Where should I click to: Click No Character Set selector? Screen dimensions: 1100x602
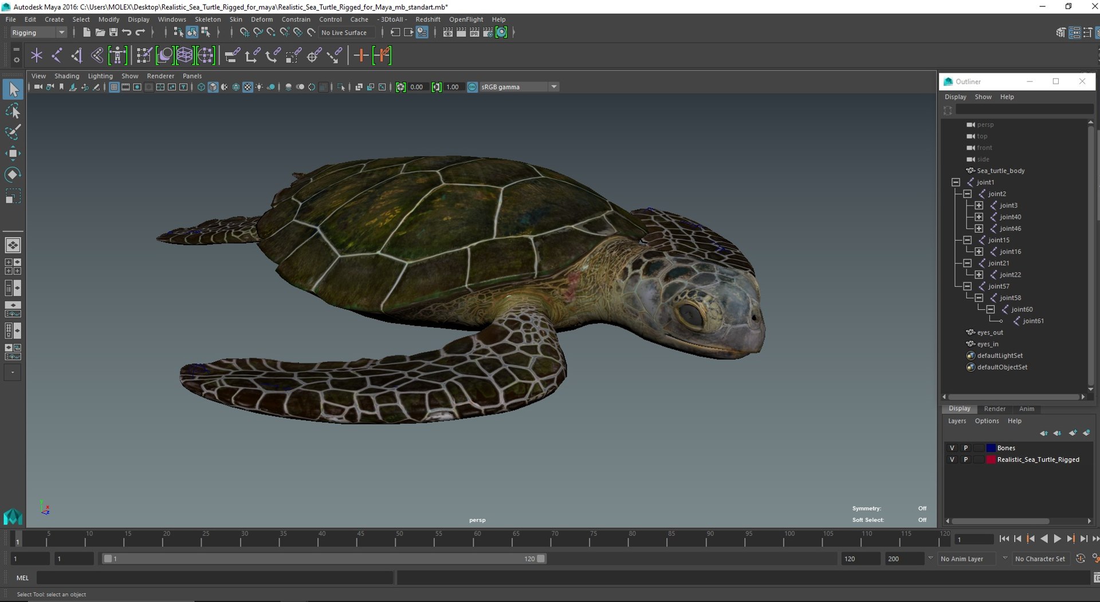1040,558
